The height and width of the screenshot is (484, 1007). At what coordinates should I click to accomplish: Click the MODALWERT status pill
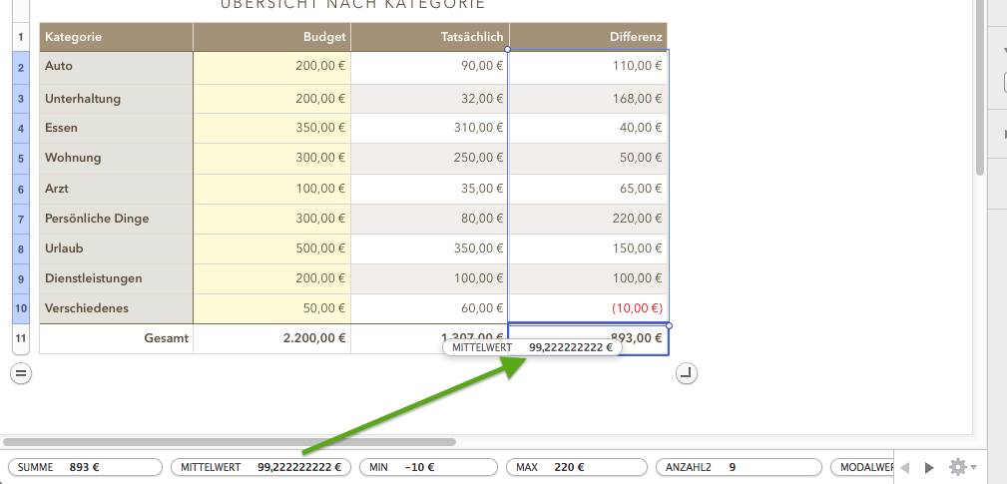862,467
